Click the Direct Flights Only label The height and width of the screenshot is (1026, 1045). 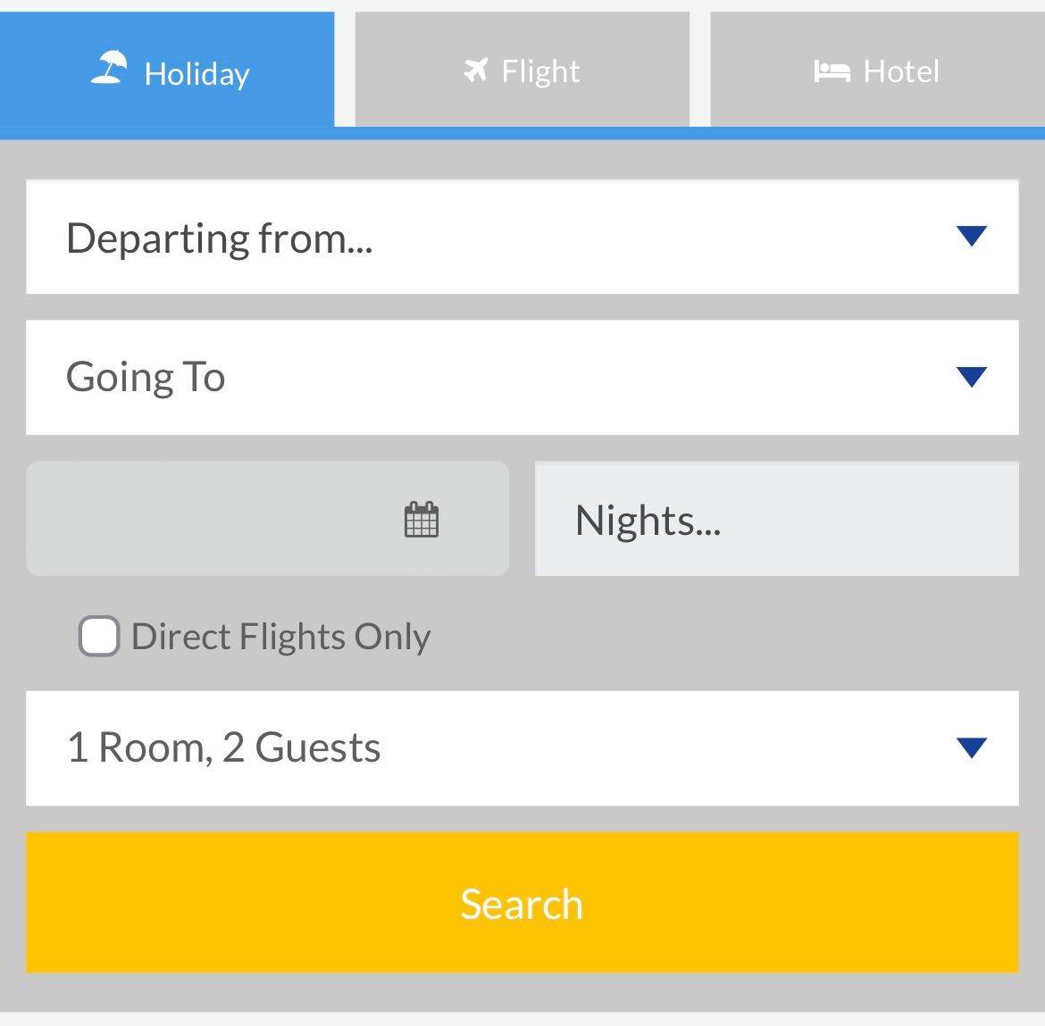280,637
